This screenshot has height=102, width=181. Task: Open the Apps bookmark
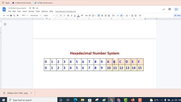point(6,3)
